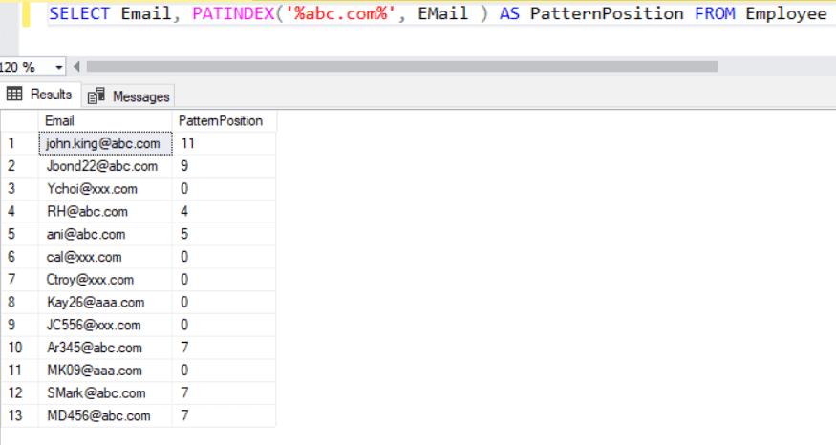The width and height of the screenshot is (836, 445).
Task: Select row 13 via its row header
Action: click(13, 415)
